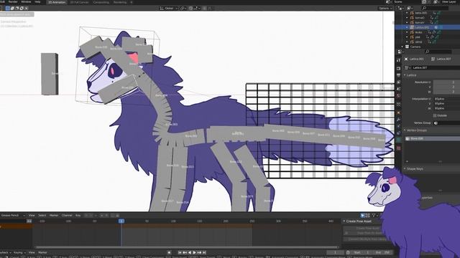
Task: Switch to Rendering workspace tab
Action: point(120,2)
